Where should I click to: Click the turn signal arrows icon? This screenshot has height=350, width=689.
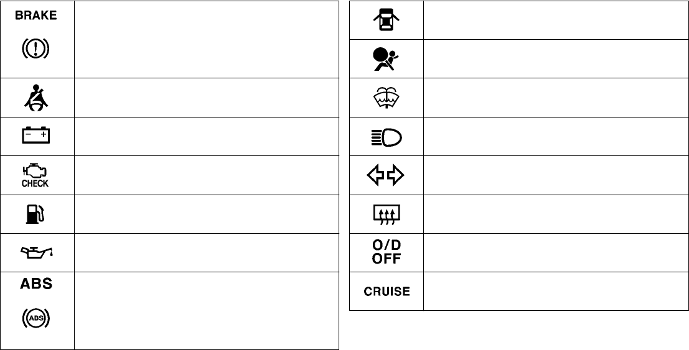[386, 176]
